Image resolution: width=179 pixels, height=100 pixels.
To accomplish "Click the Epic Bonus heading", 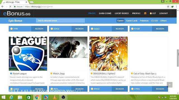I will click(15, 21).
